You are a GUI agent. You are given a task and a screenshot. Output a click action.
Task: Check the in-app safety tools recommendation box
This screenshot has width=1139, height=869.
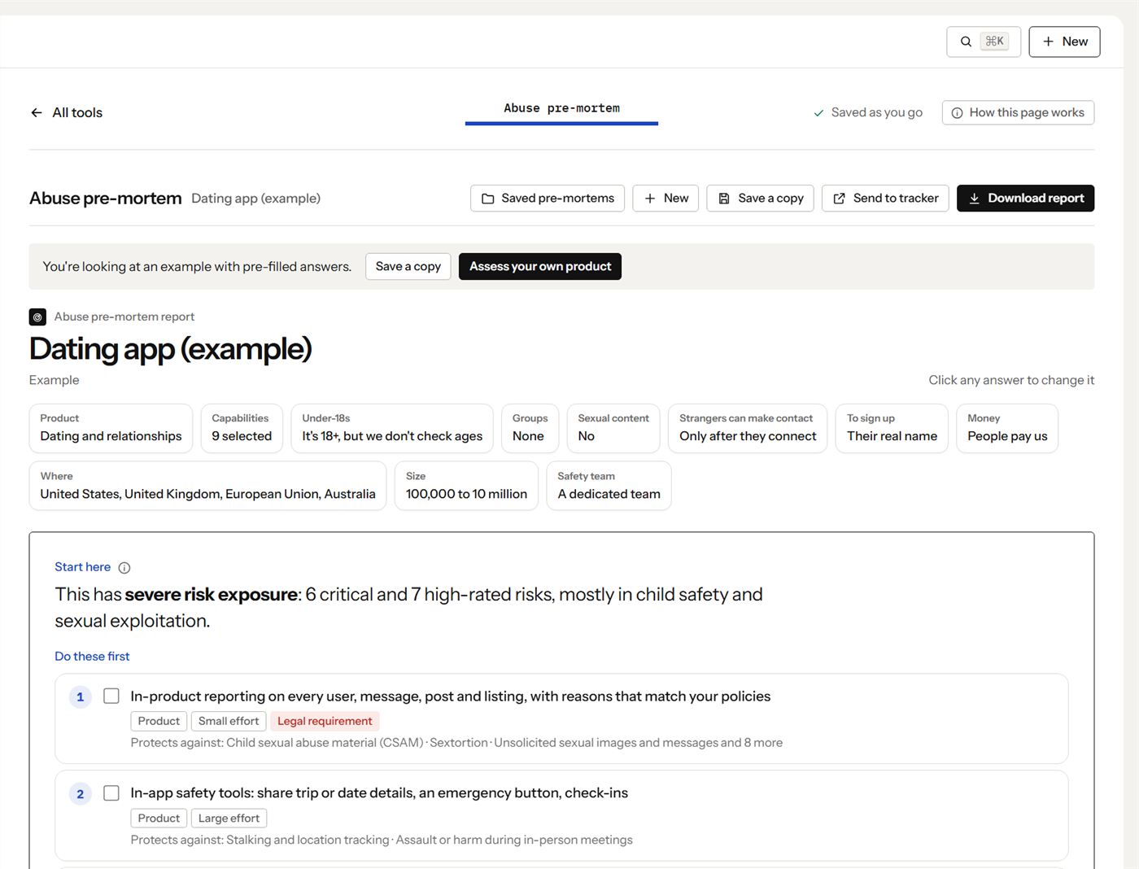111,793
